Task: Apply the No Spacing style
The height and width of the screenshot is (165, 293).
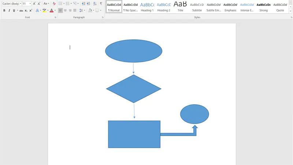Action: (130, 7)
